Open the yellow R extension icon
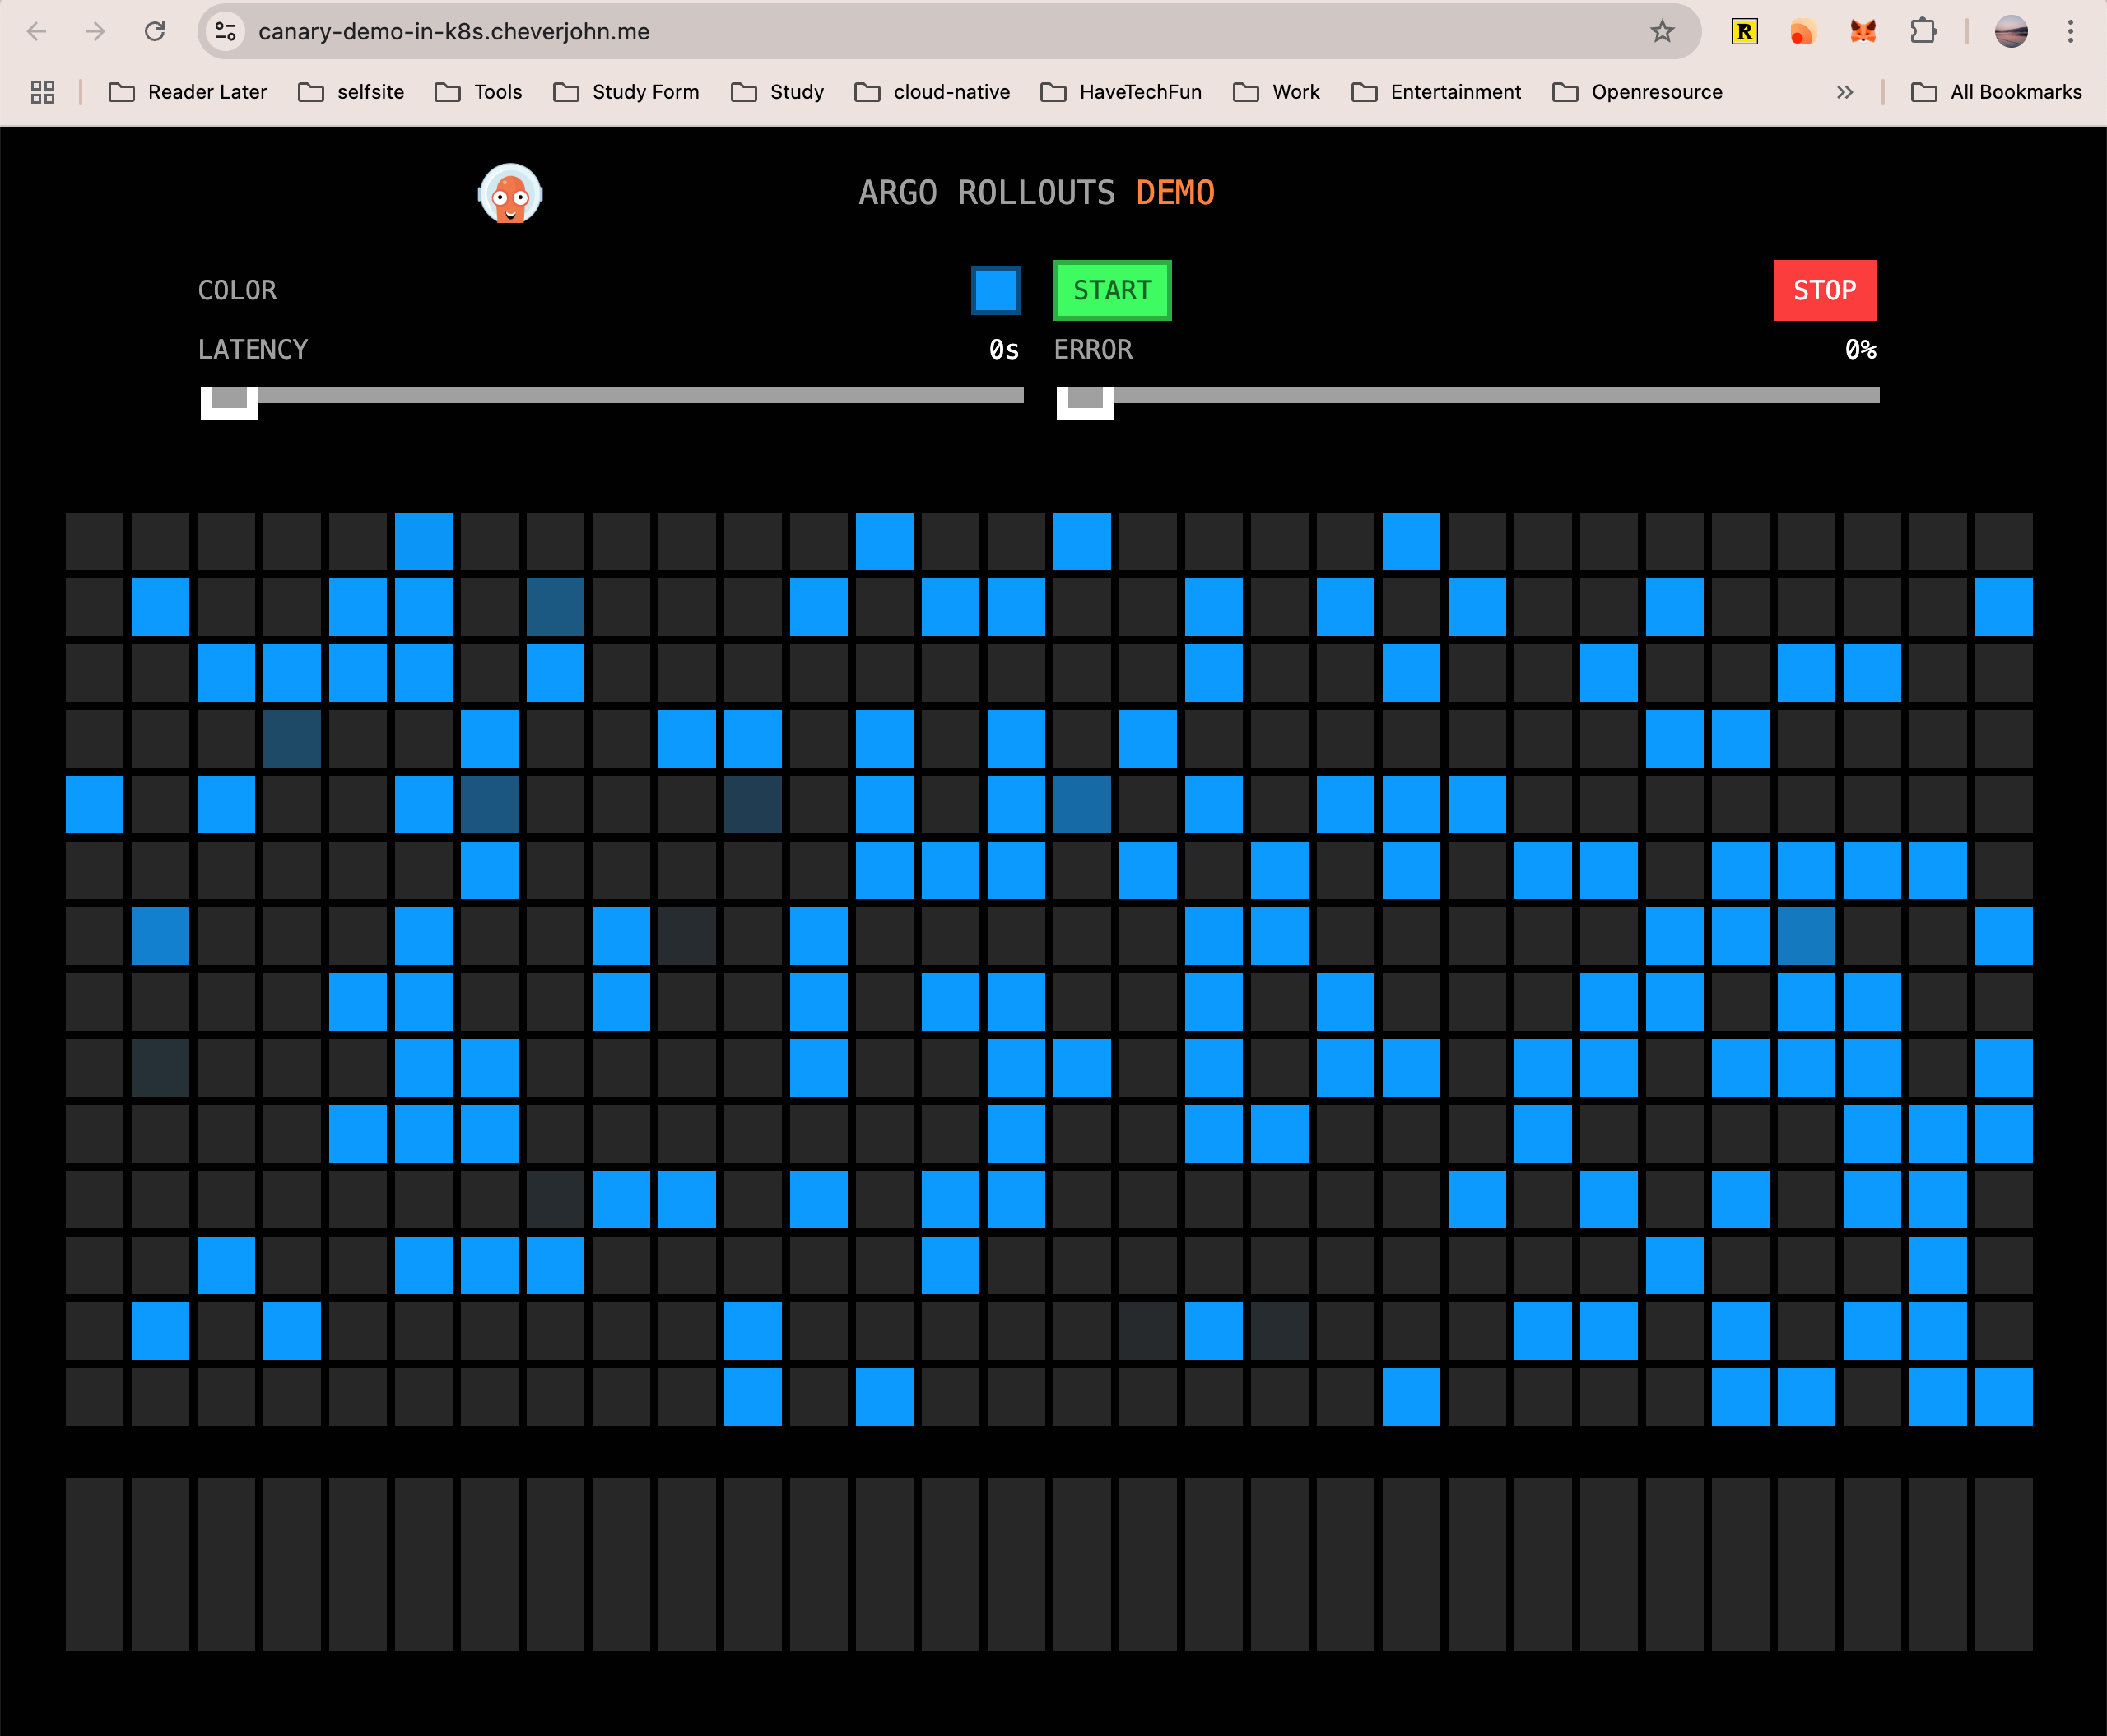This screenshot has height=1736, width=2107. pyautogui.click(x=1744, y=32)
